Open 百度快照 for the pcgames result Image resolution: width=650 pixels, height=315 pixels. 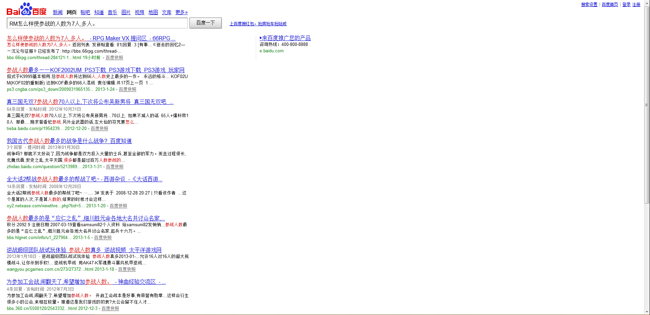[127, 269]
